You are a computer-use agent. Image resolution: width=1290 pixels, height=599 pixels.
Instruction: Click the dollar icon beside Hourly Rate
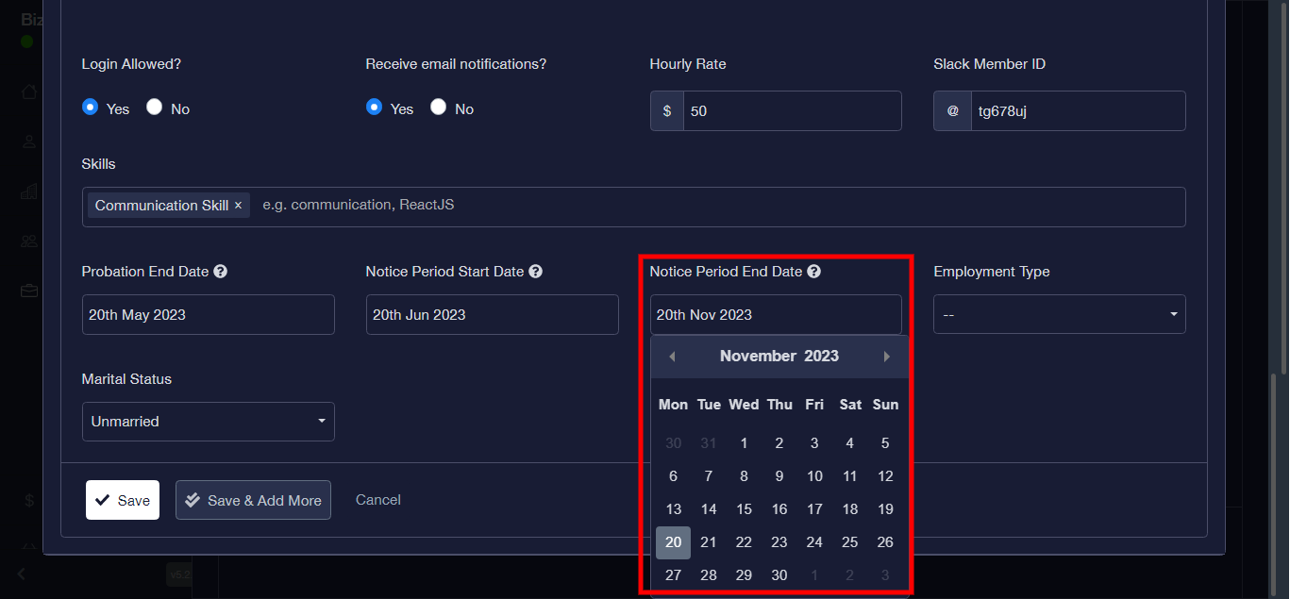pos(667,111)
